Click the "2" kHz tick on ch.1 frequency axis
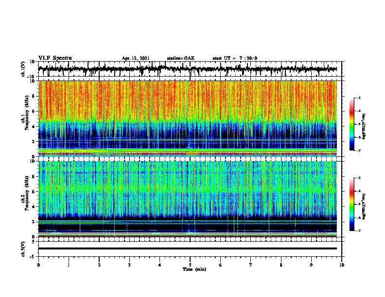The width and height of the screenshot is (385, 297). [34, 141]
